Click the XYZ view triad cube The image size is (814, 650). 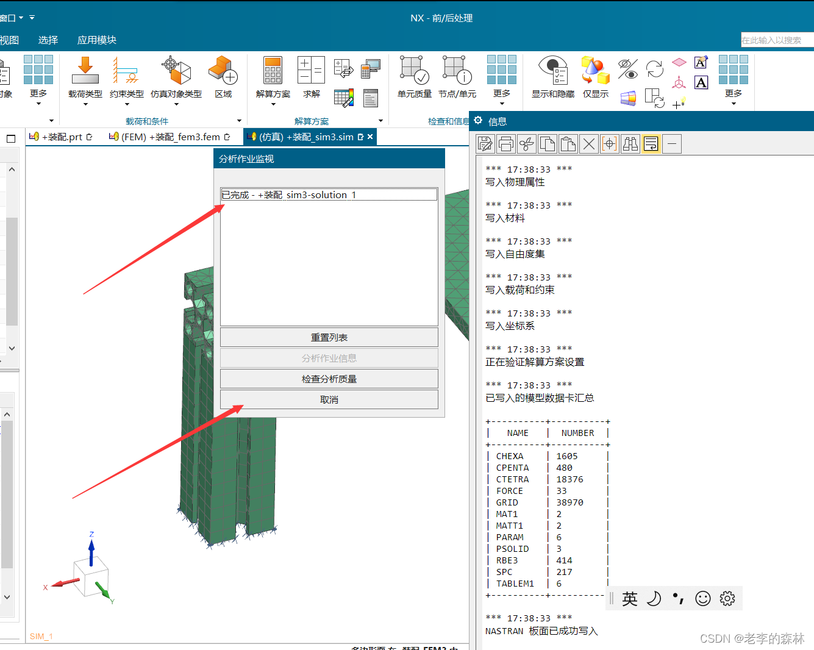(x=91, y=576)
